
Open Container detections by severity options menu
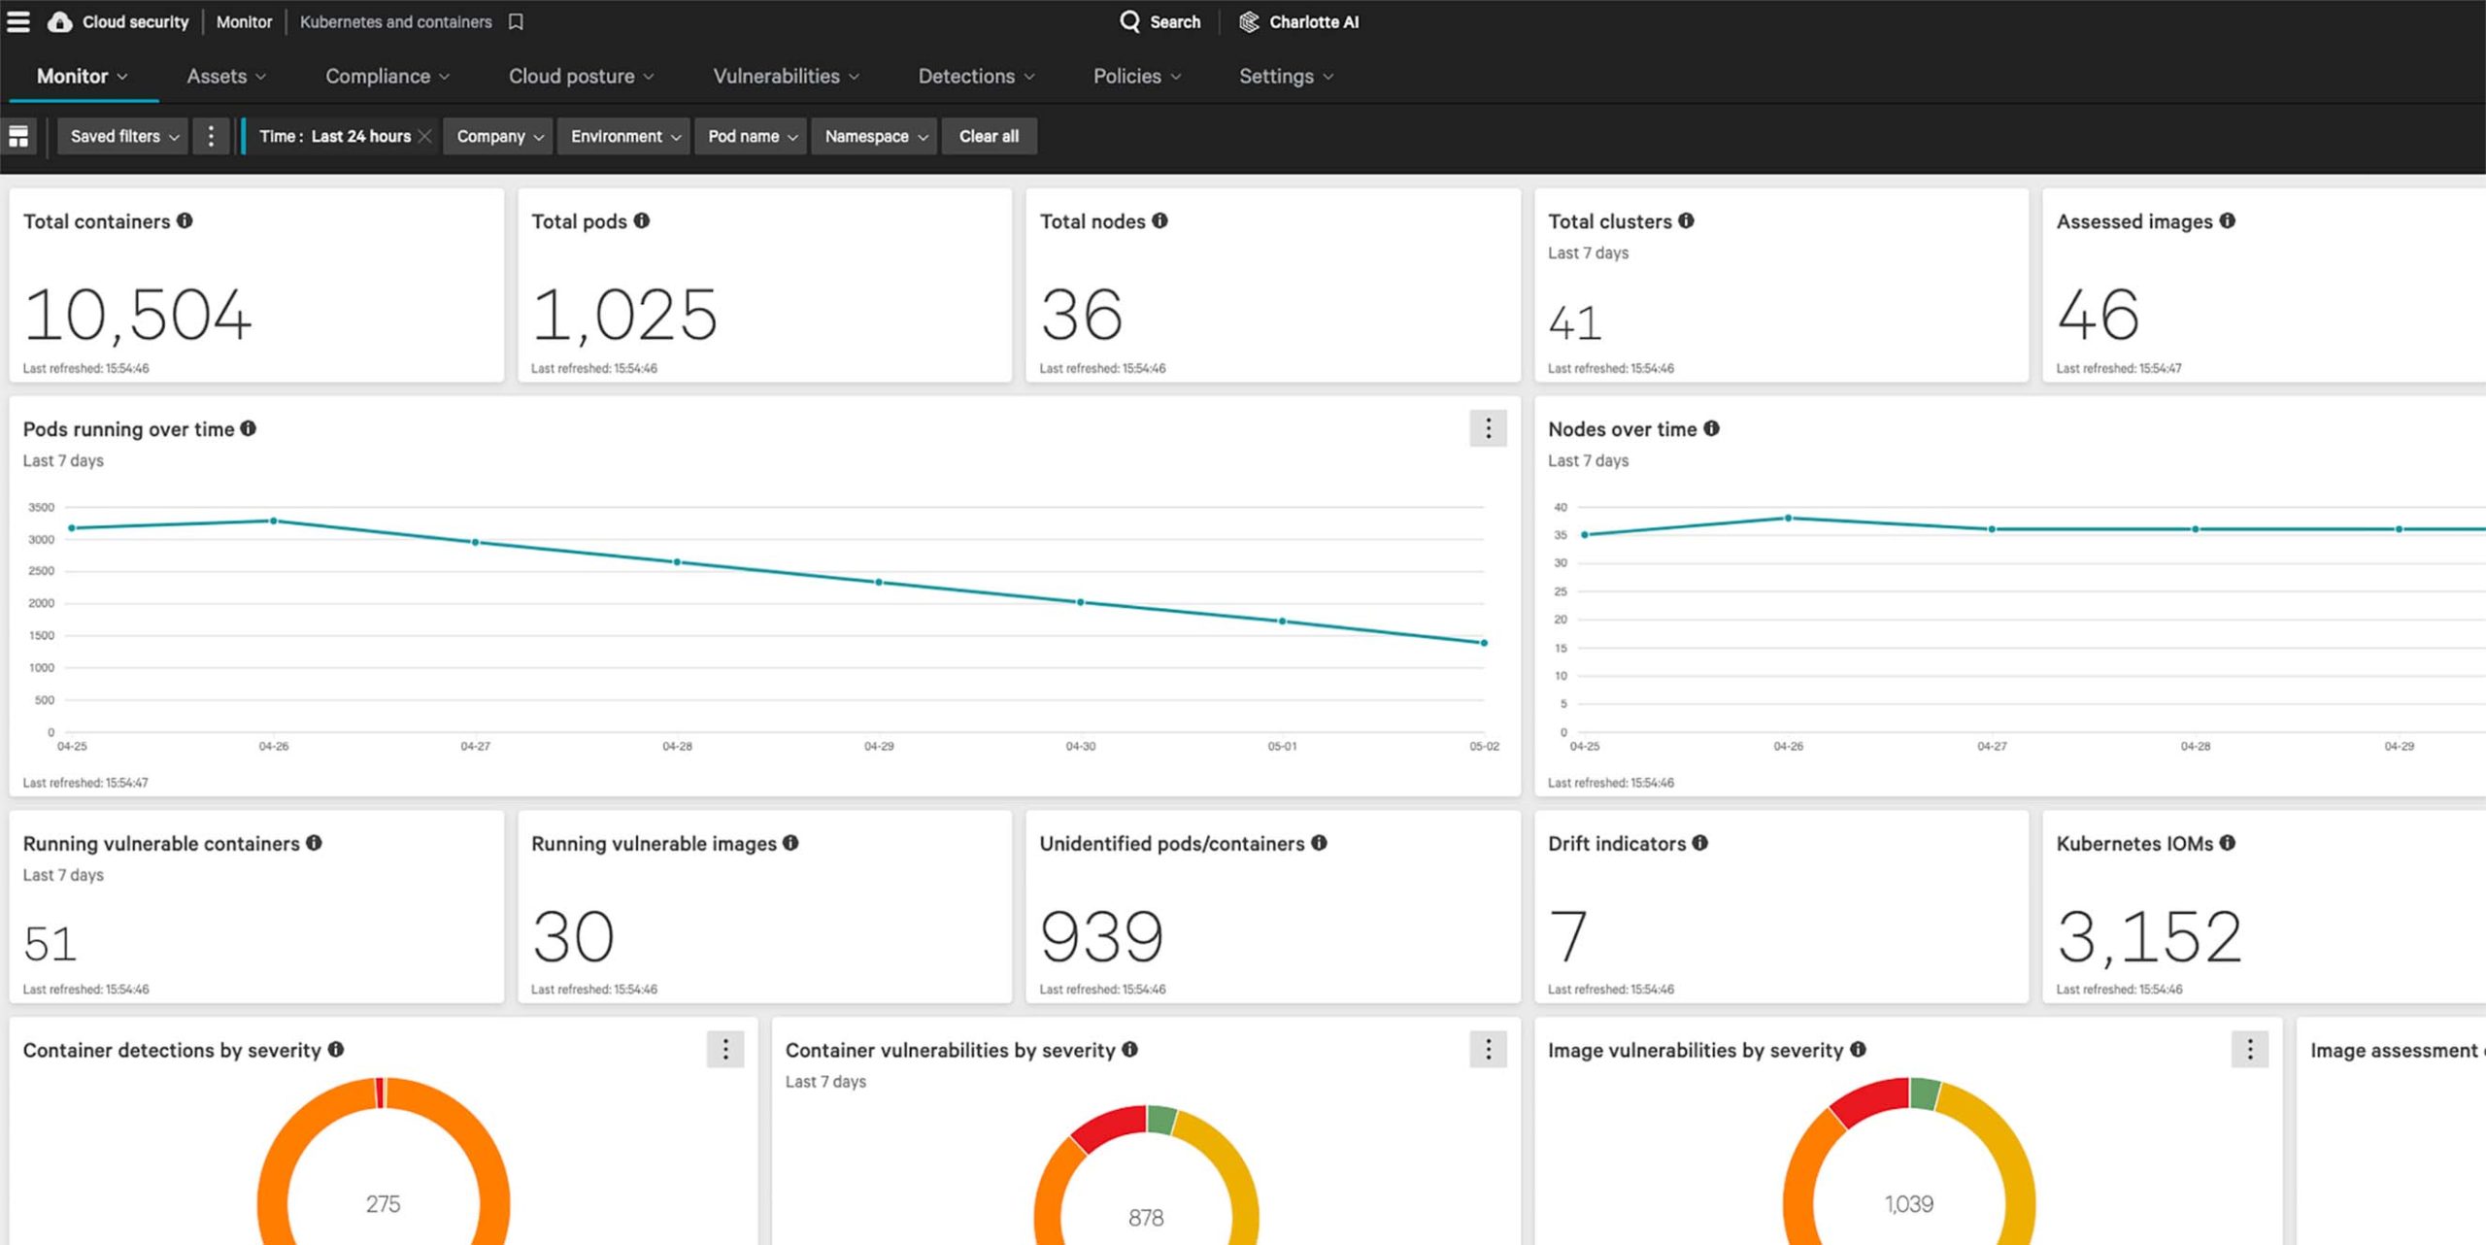[725, 1049]
